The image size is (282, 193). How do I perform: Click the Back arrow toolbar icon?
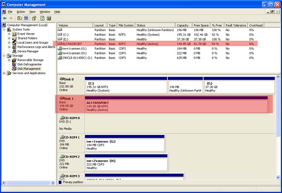pos(5,18)
